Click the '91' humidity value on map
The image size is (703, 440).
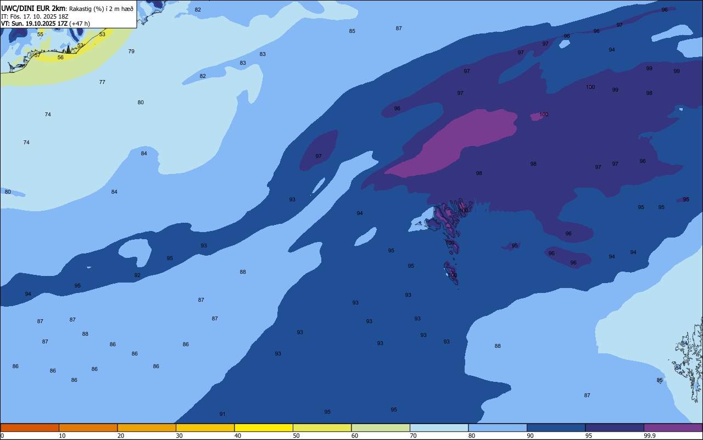222,414
